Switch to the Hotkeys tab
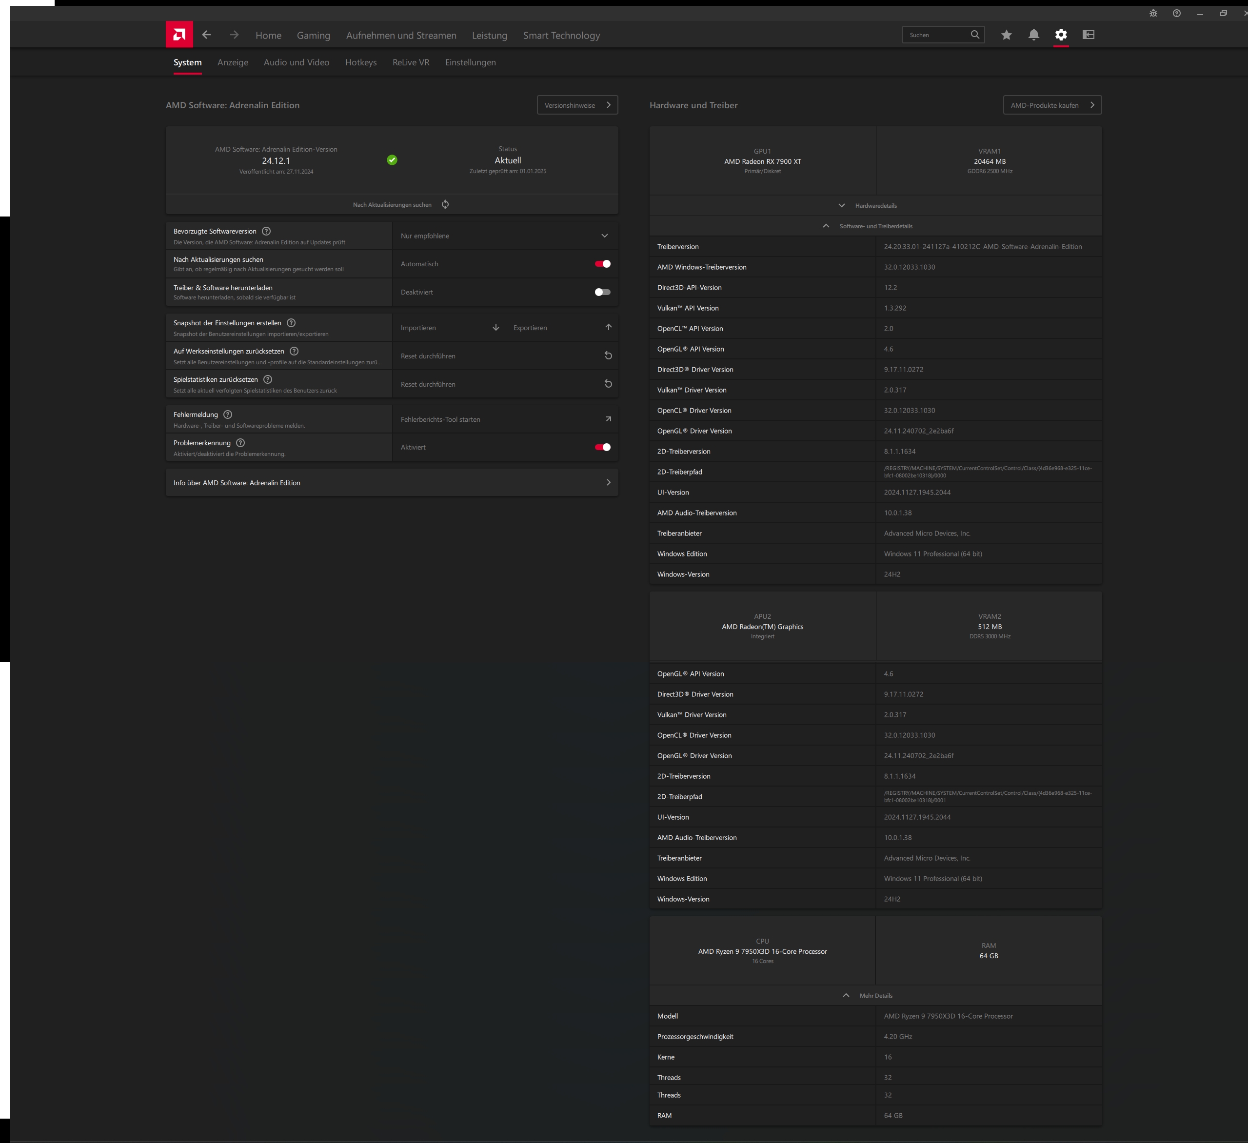The width and height of the screenshot is (1248, 1143). click(361, 62)
